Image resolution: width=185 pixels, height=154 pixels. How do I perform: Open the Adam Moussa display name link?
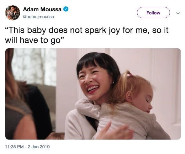tap(42, 9)
